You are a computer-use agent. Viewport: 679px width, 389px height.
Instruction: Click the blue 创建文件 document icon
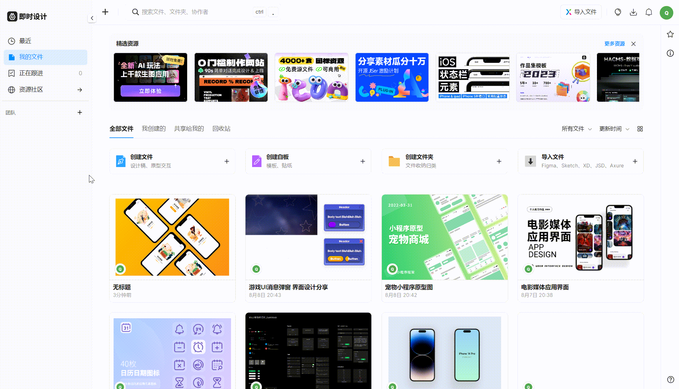121,161
